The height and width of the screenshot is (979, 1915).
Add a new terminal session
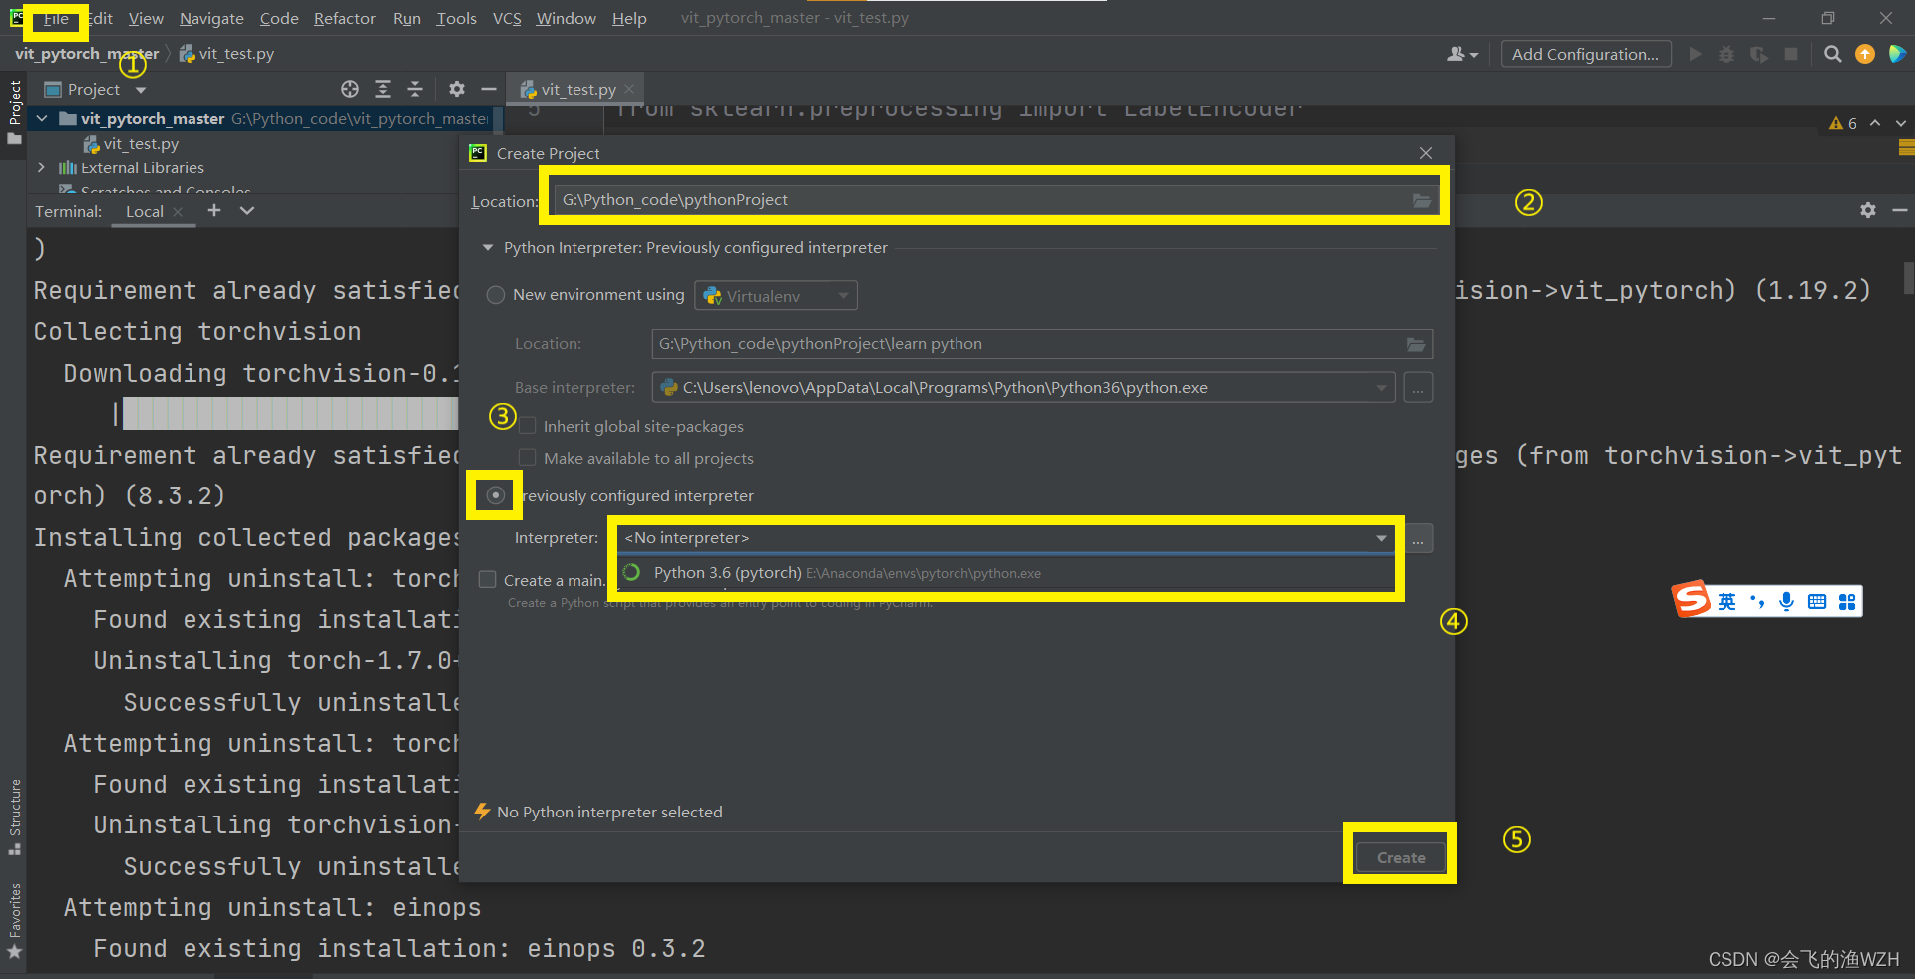pyautogui.click(x=213, y=211)
